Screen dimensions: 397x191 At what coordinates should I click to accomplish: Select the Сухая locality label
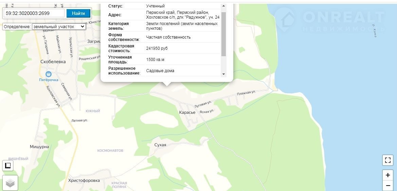[x=160, y=145]
